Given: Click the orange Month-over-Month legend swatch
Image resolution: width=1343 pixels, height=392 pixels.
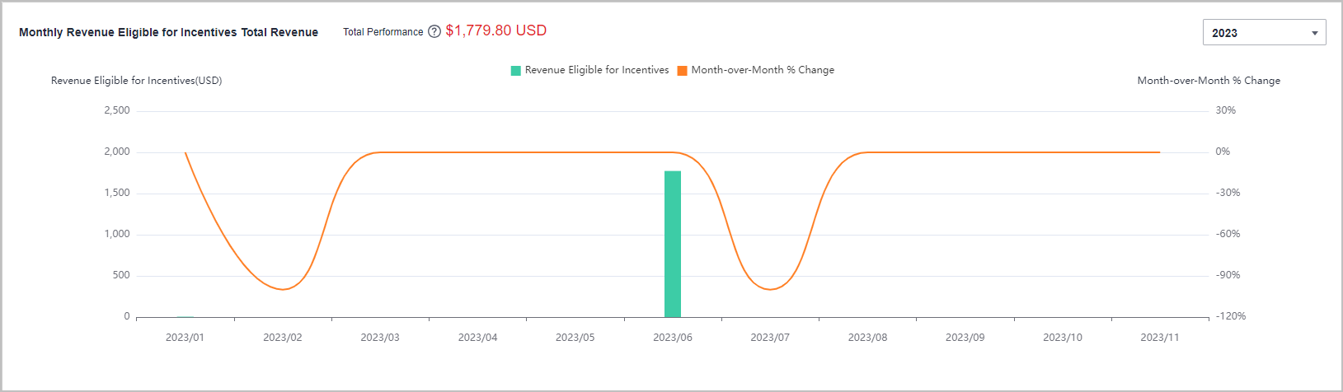Looking at the screenshot, I should pyautogui.click(x=683, y=71).
